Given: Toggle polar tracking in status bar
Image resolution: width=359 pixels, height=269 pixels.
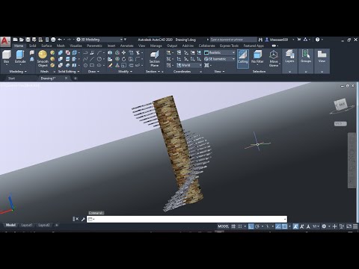Looking at the screenshot, I should click(257, 226).
